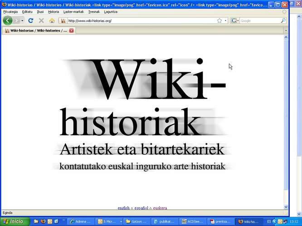The image size is (302, 226).
Task: Click the english language link
Action: [x=124, y=208]
